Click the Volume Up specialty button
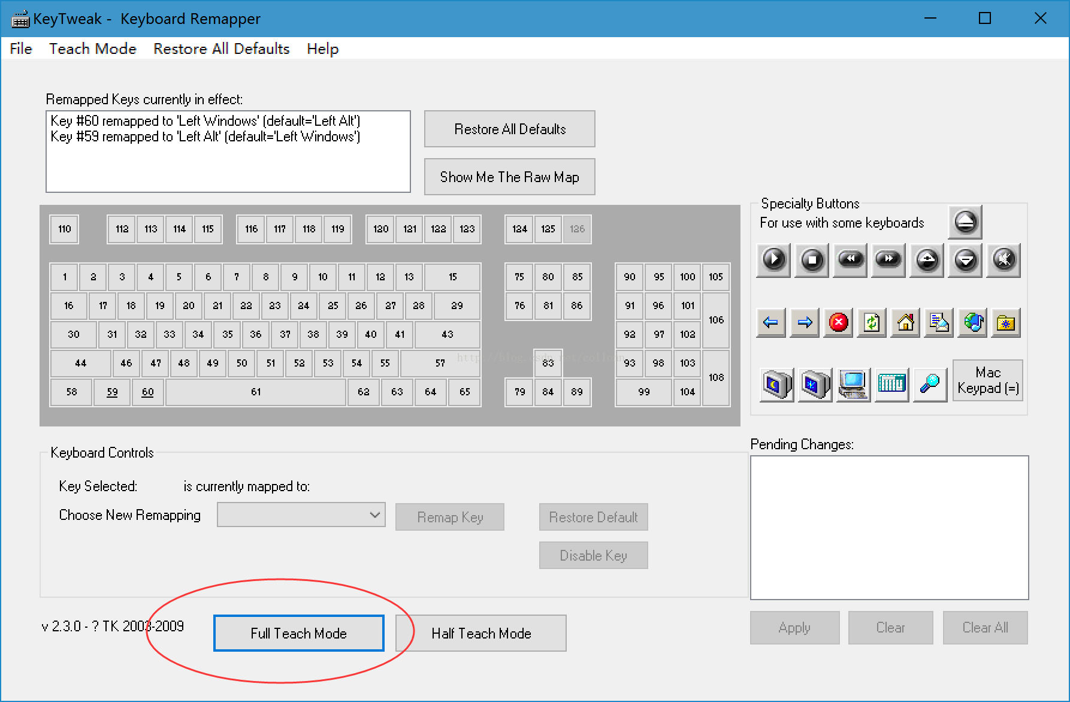The width and height of the screenshot is (1070, 702). point(927,260)
